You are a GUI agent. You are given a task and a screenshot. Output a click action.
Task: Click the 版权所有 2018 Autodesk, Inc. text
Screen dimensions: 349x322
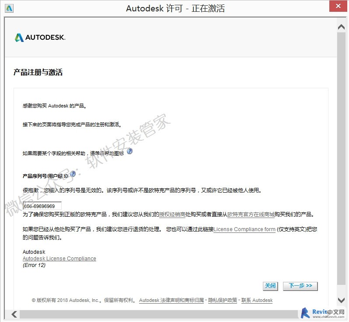coord(67,300)
